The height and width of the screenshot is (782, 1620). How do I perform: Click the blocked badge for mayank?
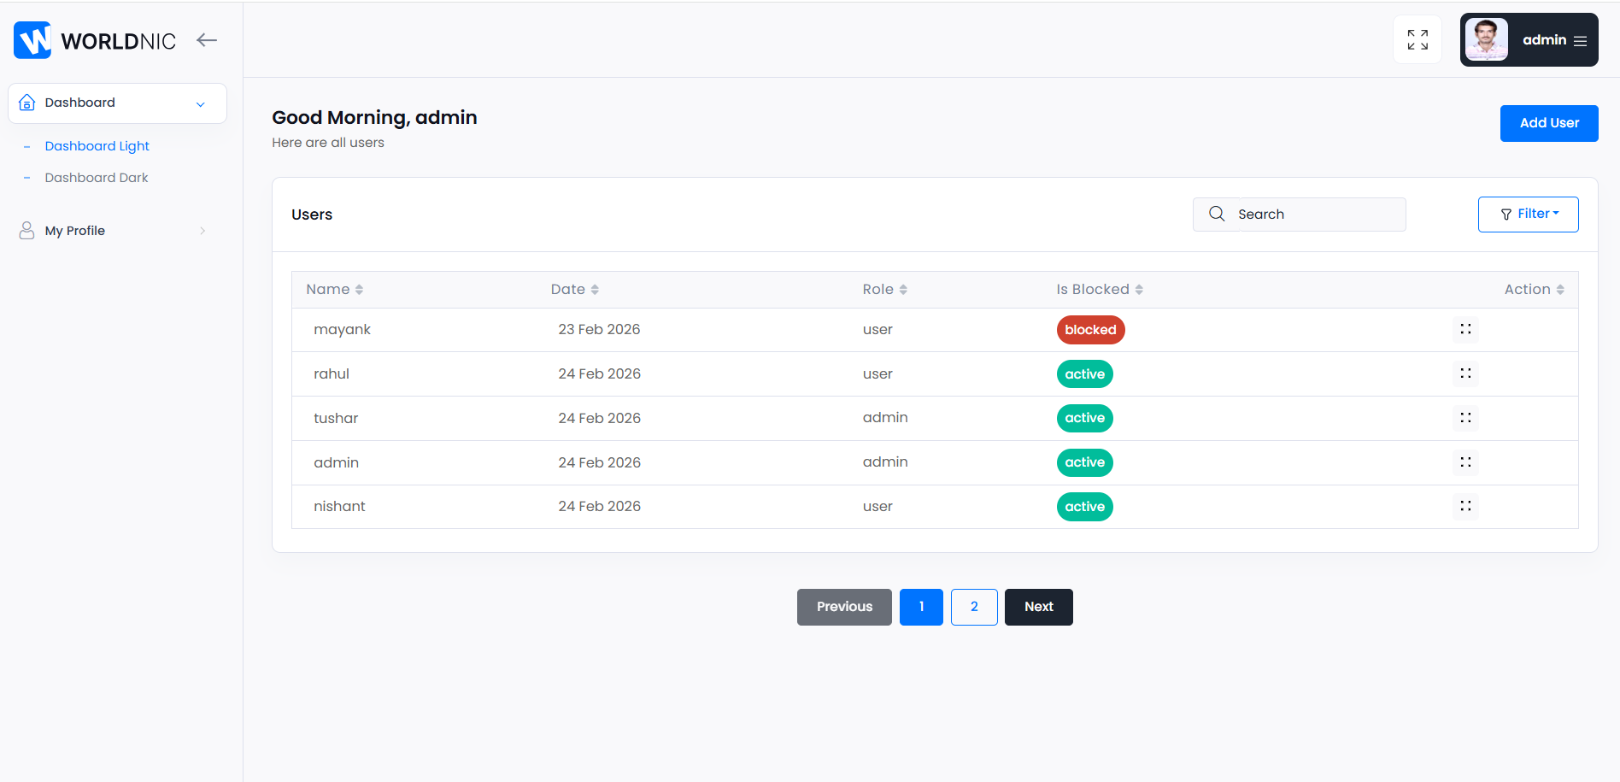click(1091, 330)
